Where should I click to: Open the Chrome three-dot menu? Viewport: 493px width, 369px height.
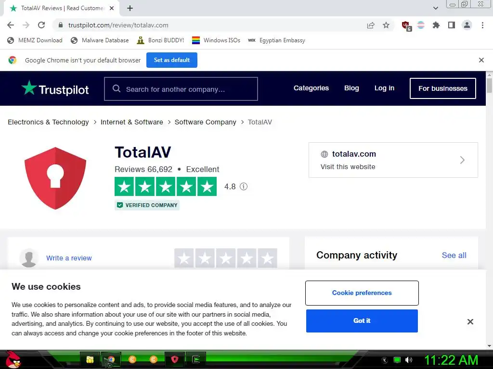482,25
